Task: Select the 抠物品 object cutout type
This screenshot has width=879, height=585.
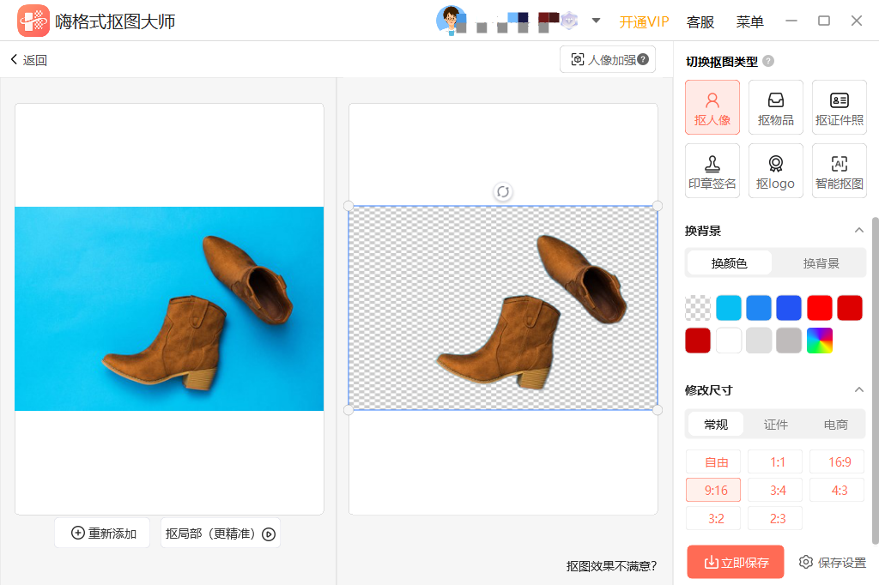Action: [x=775, y=107]
